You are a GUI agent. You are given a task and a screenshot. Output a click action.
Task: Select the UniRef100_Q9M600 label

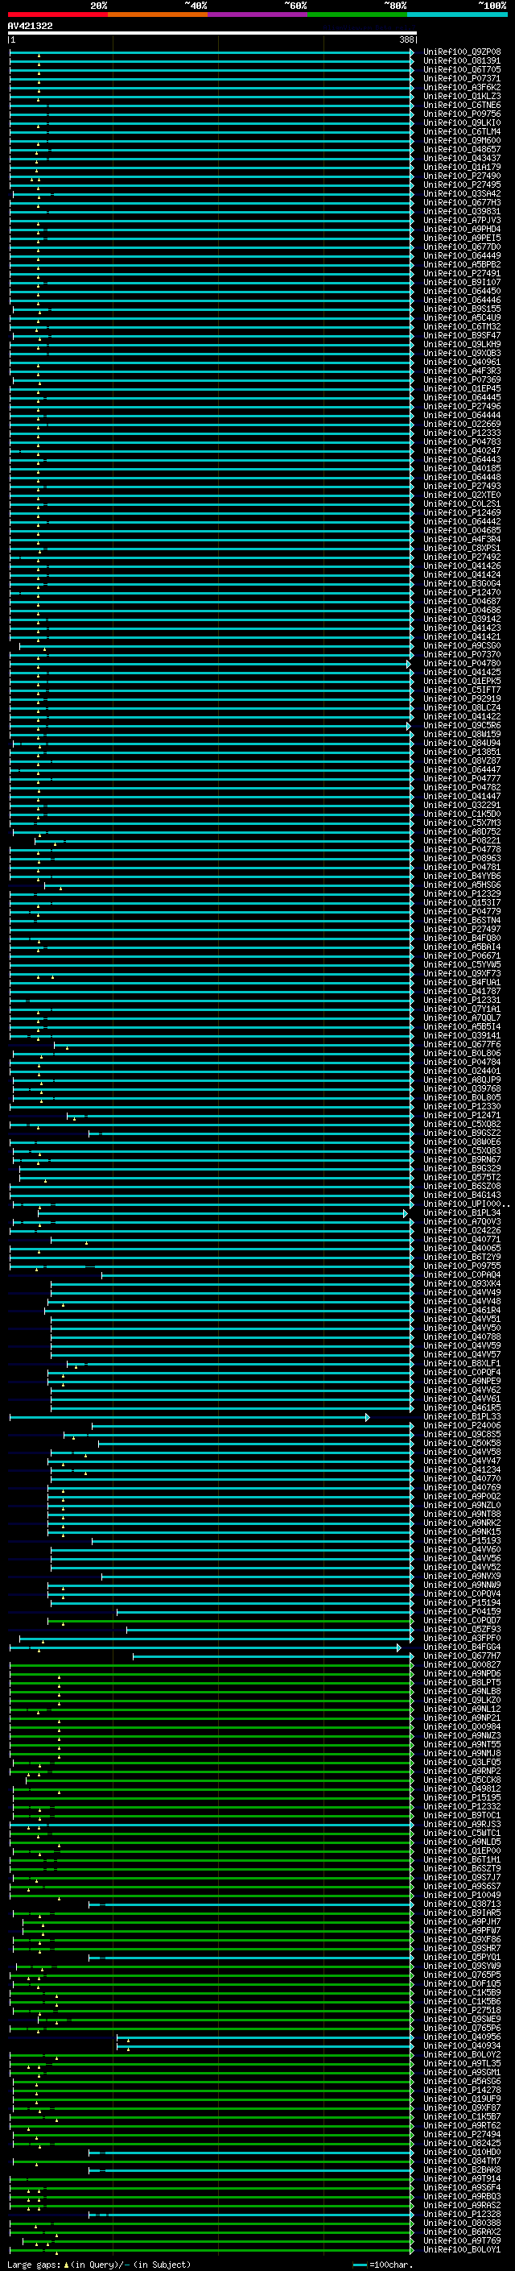[461, 140]
